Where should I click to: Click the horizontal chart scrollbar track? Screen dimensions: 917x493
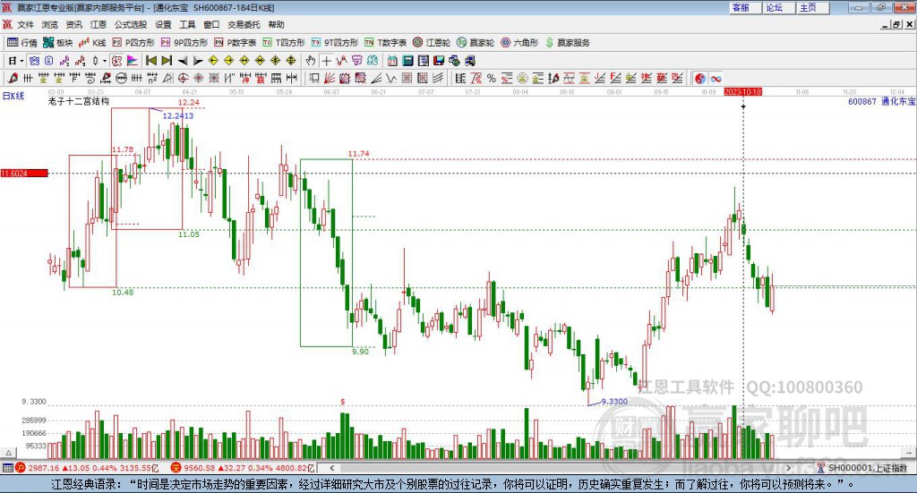[x=561, y=468]
